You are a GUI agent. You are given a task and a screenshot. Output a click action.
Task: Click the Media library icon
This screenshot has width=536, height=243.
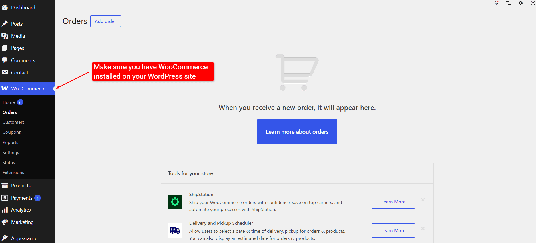[x=5, y=36]
